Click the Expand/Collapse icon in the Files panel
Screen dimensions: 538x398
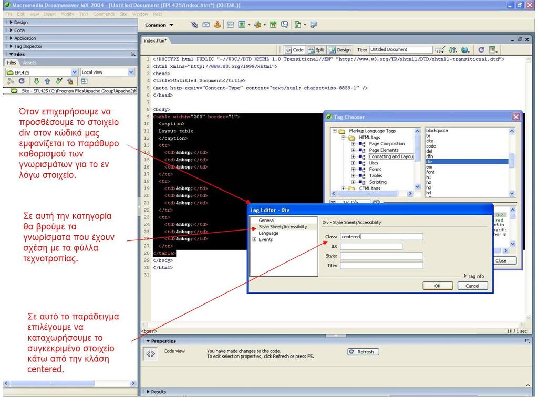click(x=84, y=81)
